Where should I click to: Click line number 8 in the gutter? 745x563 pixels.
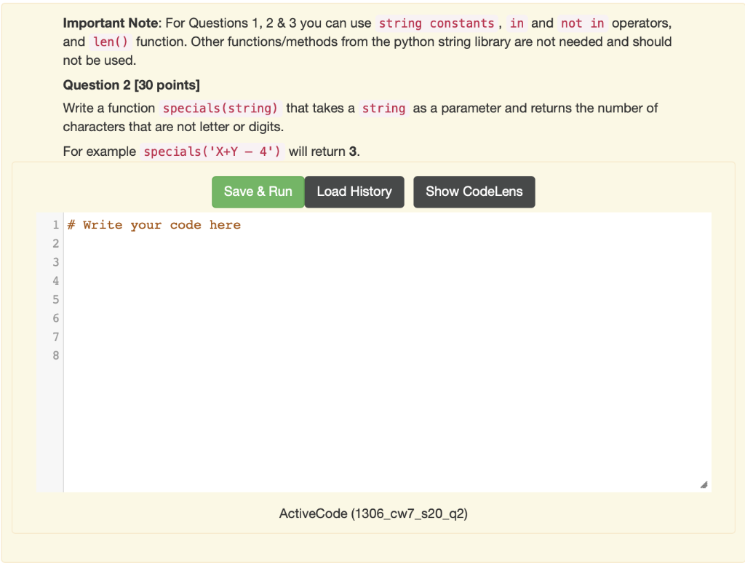(57, 355)
